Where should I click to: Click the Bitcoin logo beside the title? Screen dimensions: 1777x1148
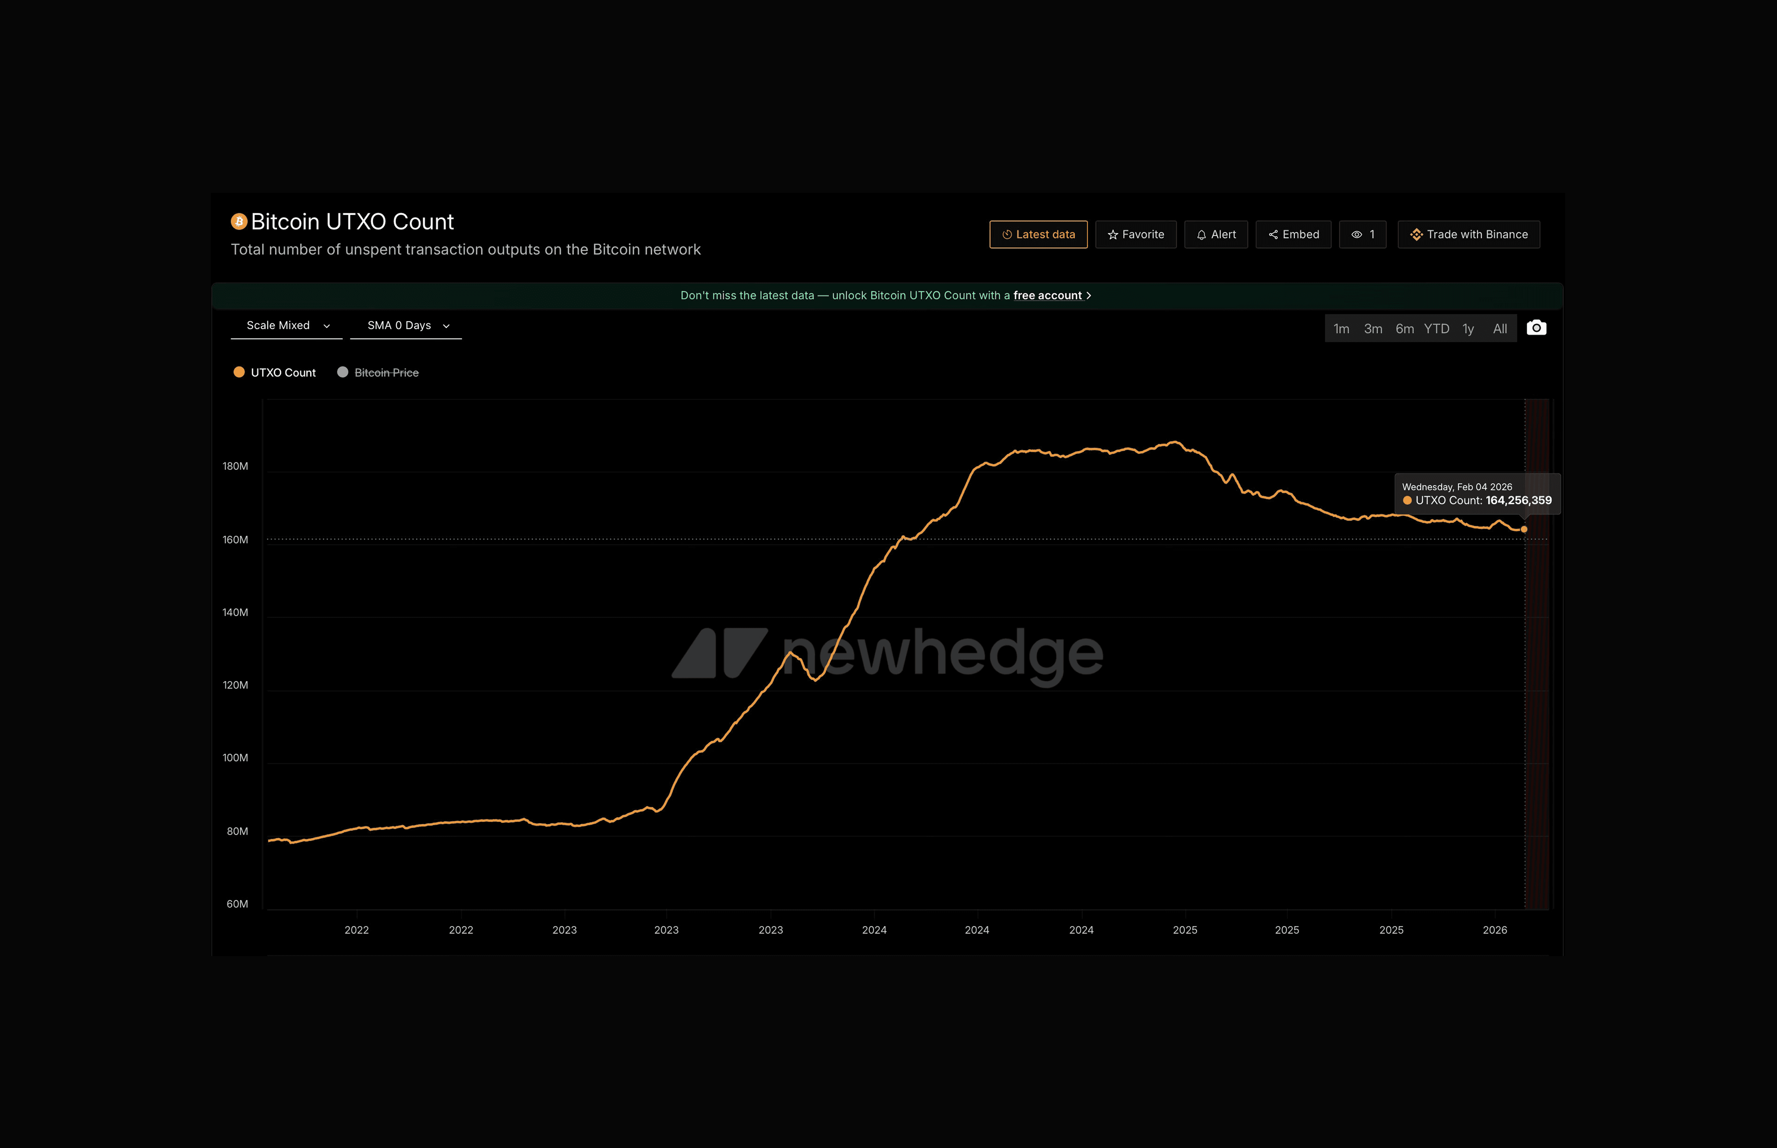tap(239, 221)
